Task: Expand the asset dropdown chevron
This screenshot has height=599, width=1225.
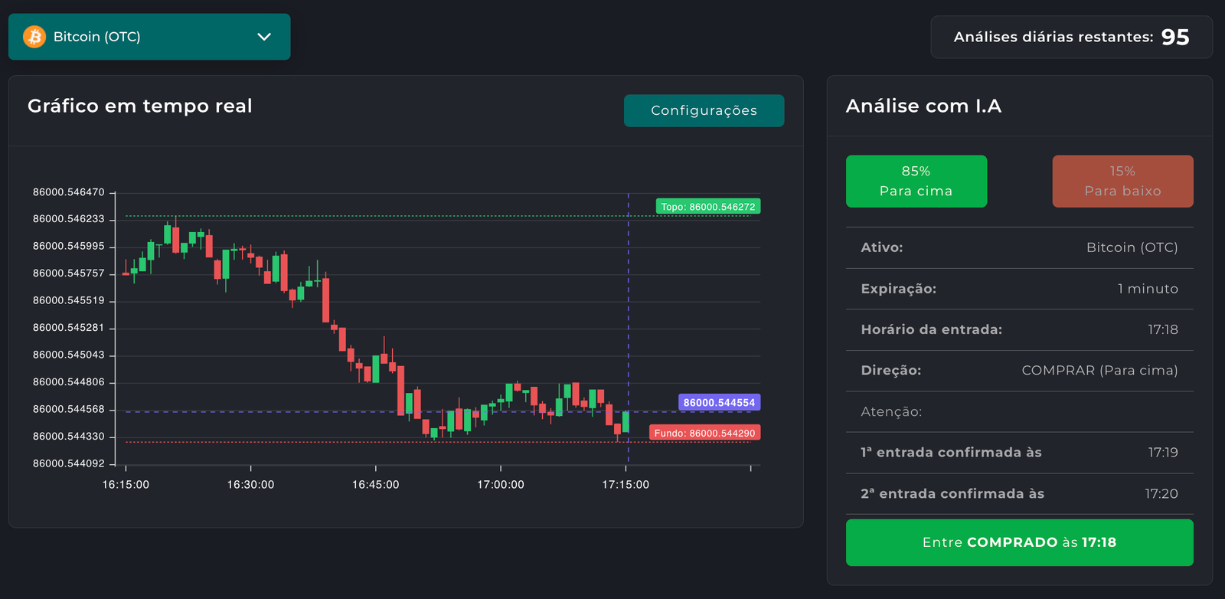Action: click(264, 37)
